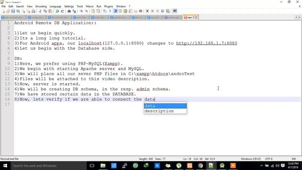
Task: Open the Search menu
Action: pos(20,6)
